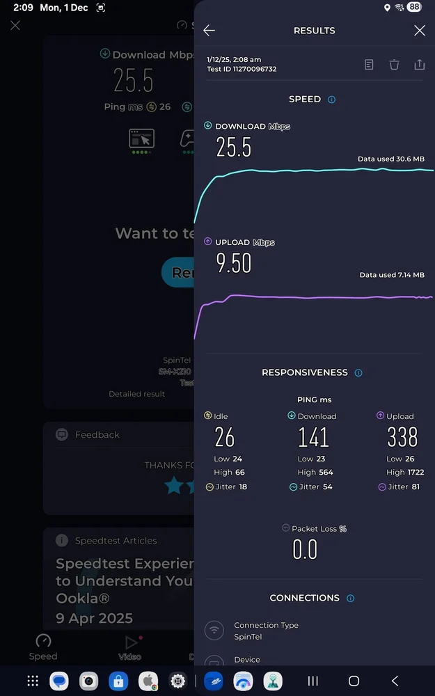Delete this speed test result
This screenshot has width=435, height=696.
[394, 64]
